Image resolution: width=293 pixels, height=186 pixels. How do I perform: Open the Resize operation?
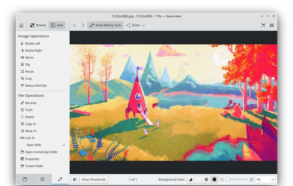27,72
